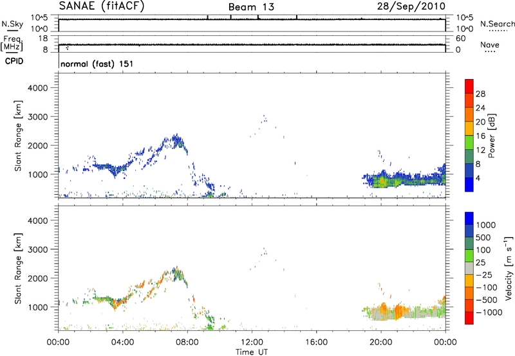Click the Freq. [MHz] axis label

[x=12, y=43]
